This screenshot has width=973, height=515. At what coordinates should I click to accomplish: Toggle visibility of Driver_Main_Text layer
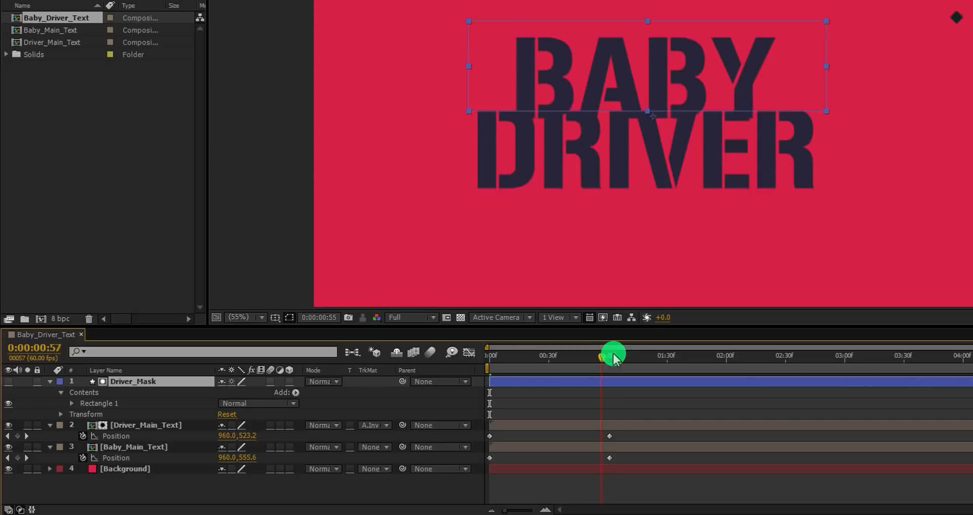tap(8, 425)
